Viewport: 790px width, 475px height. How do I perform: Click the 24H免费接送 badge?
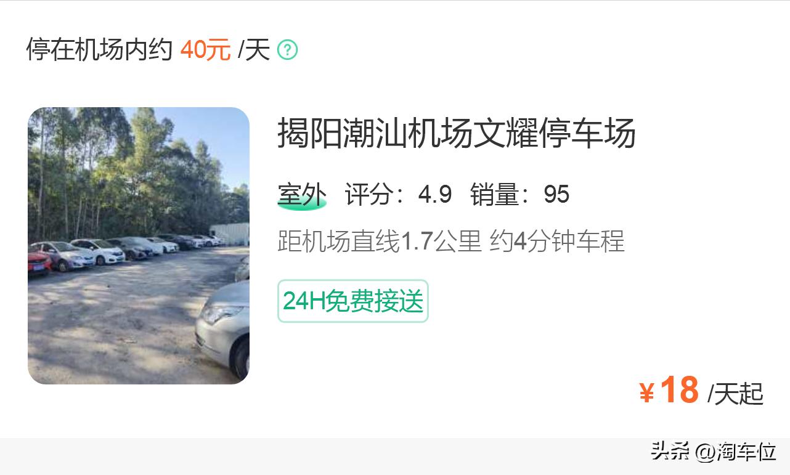(x=352, y=301)
